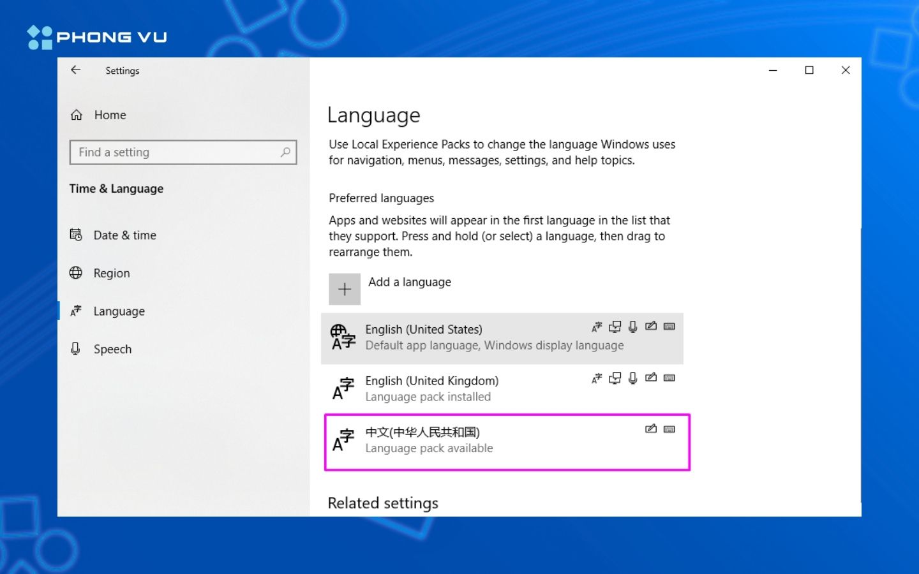Maximize the Settings window
This screenshot has width=919, height=574.
tap(809, 70)
